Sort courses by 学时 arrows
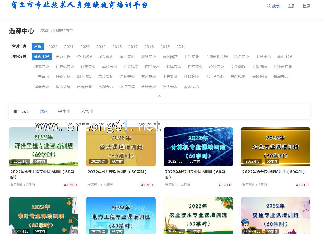Viewport: 323px width, 234px height. (68, 111)
